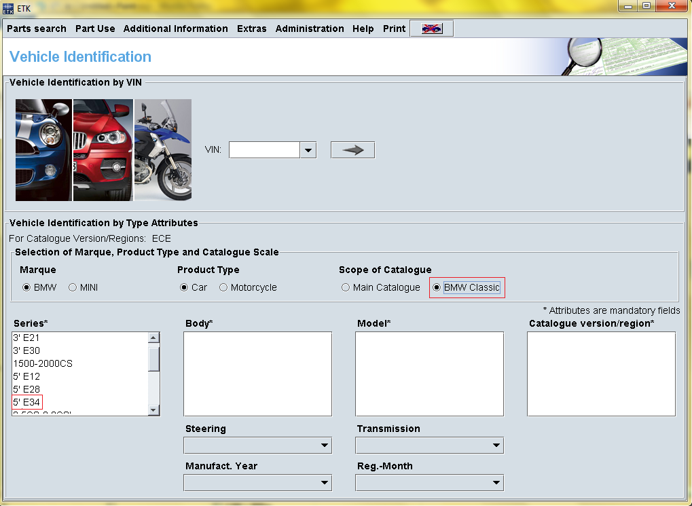Expand the Reg.-Month dropdown
The height and width of the screenshot is (506, 692).
(429, 483)
